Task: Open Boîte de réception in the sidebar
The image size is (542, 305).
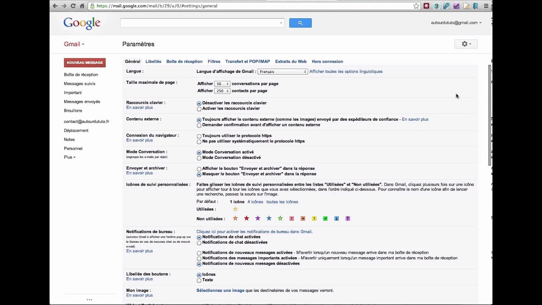Action: (81, 75)
